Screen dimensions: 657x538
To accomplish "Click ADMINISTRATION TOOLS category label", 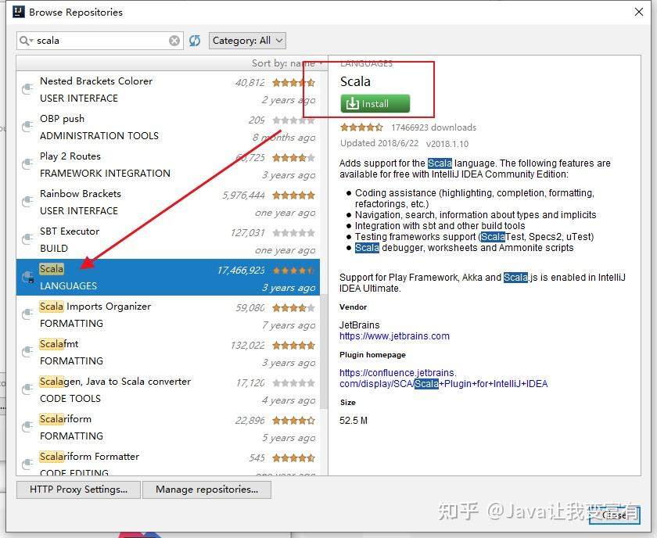I will (x=99, y=136).
